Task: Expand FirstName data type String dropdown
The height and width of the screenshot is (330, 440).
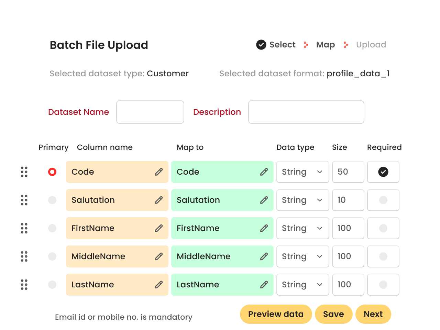Action: tap(302, 228)
